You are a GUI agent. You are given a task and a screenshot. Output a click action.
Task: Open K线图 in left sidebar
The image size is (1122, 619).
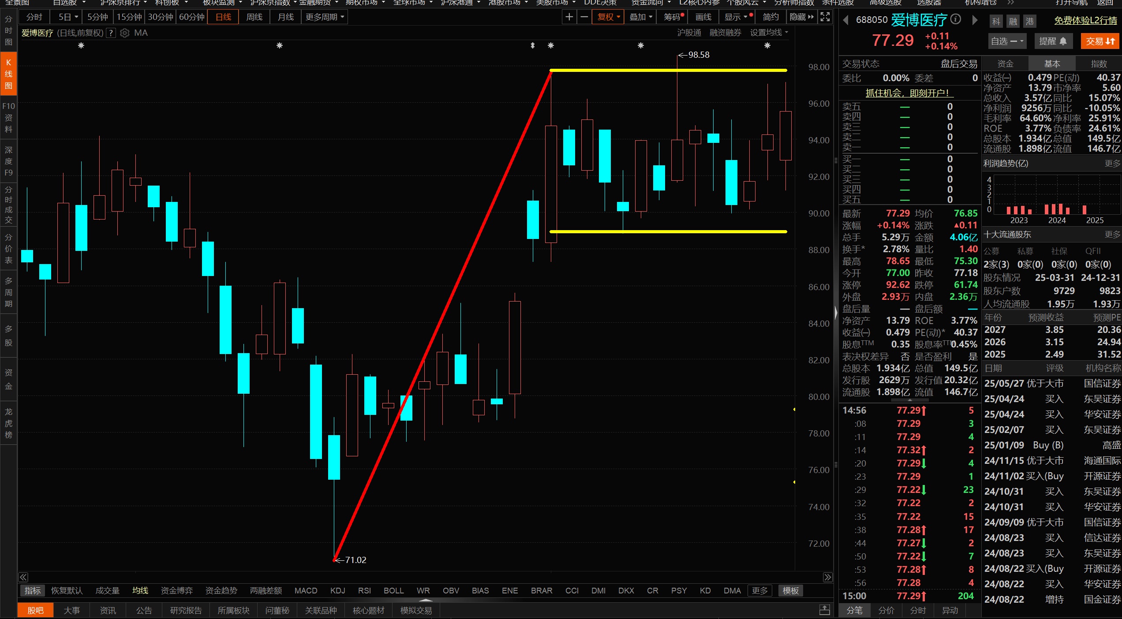8,74
